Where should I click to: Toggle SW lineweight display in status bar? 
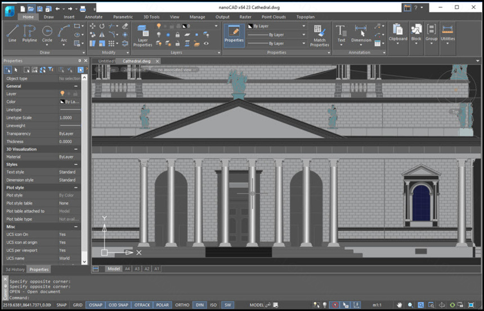coord(228,305)
